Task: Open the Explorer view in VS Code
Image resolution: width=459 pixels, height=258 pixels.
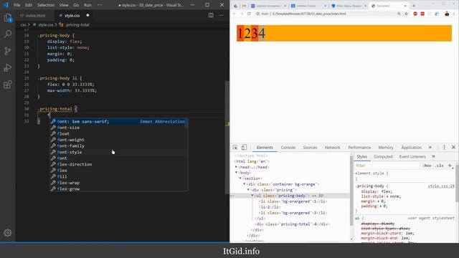Action: click(x=8, y=17)
